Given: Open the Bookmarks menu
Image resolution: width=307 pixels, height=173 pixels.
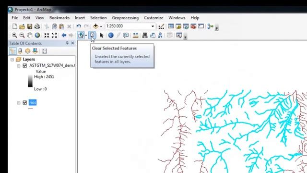Looking at the screenshot, I should [59, 18].
